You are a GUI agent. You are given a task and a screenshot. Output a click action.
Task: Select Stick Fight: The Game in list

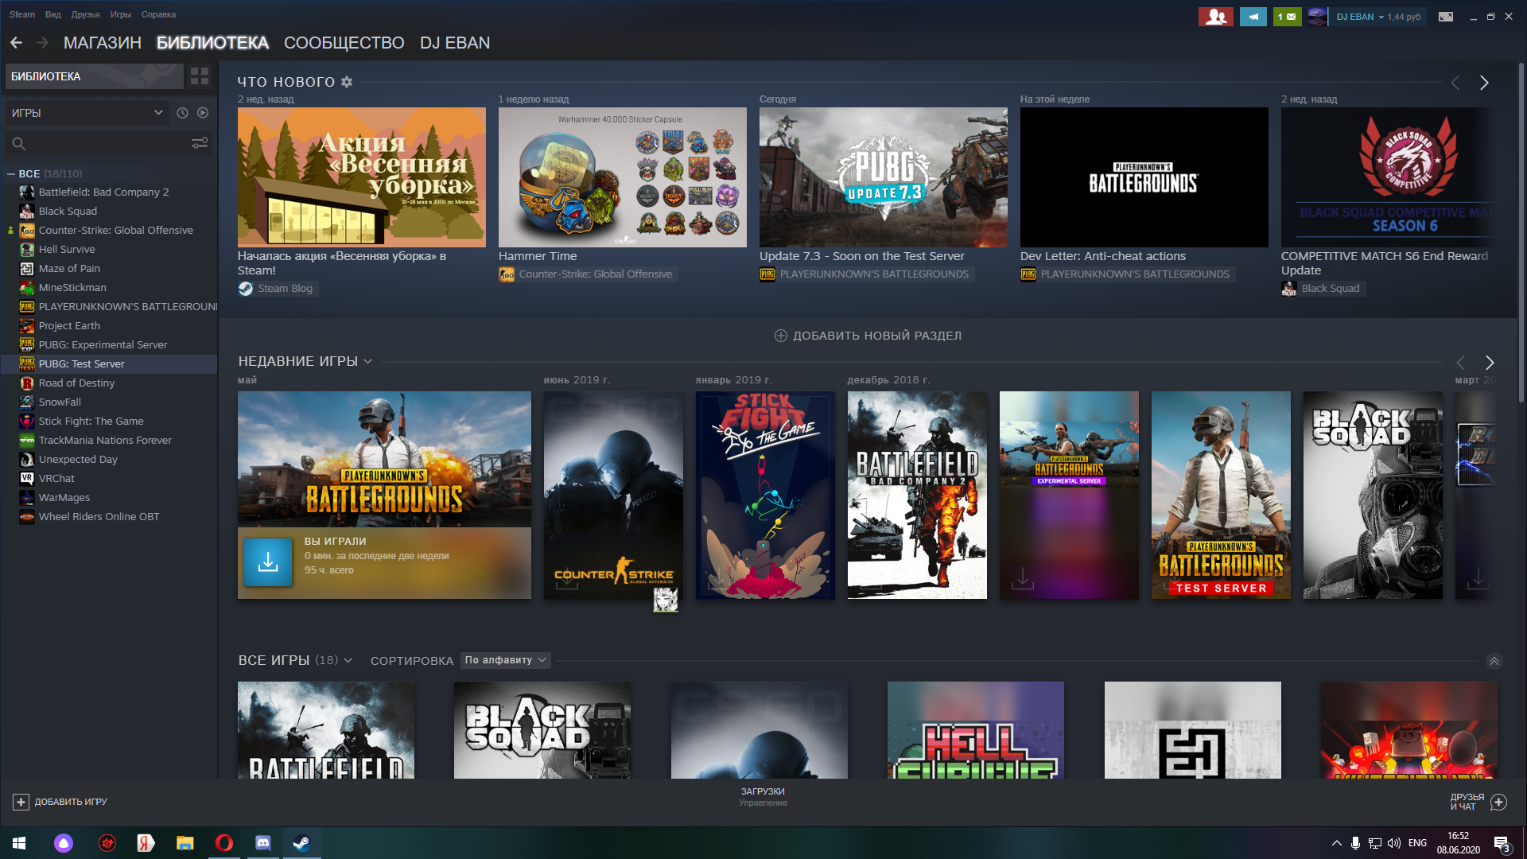point(91,422)
